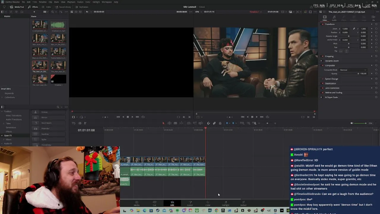Image resolution: width=380 pixels, height=214 pixels.
Task: Open the File menu
Action: [x=23, y=2]
